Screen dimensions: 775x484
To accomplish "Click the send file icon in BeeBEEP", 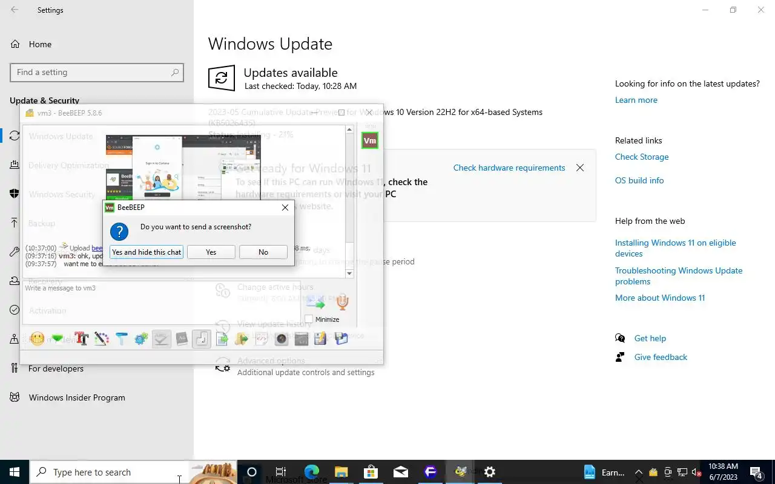I will 222,339.
